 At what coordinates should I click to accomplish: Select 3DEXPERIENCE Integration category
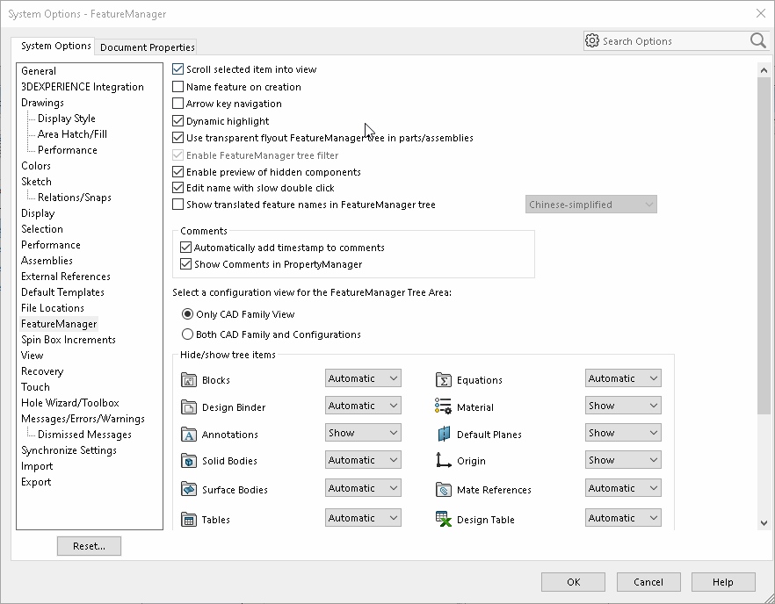pos(83,87)
